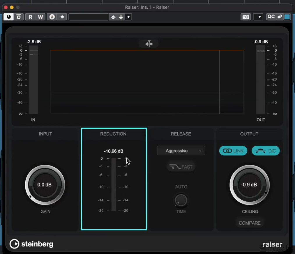Click the Steinberg logo

click(x=31, y=244)
